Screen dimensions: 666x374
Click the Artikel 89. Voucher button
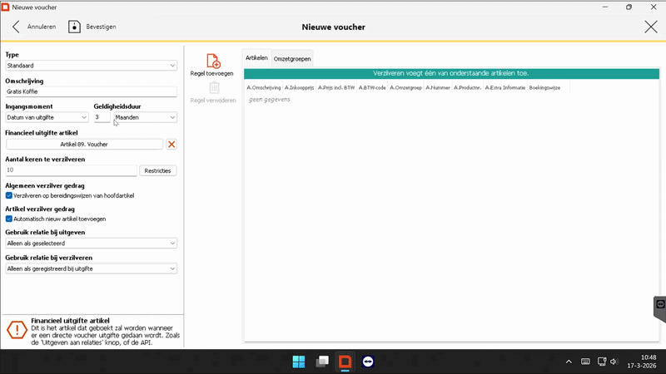click(x=84, y=145)
